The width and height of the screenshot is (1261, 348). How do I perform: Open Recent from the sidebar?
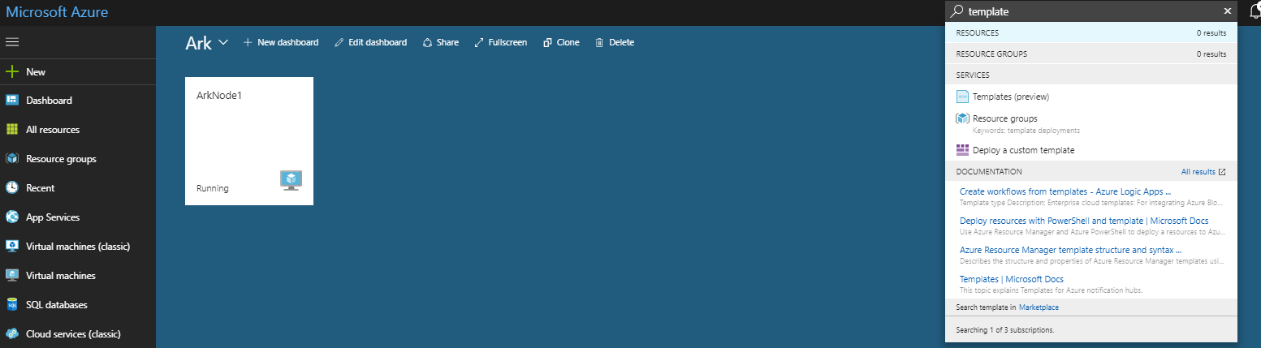[77, 187]
